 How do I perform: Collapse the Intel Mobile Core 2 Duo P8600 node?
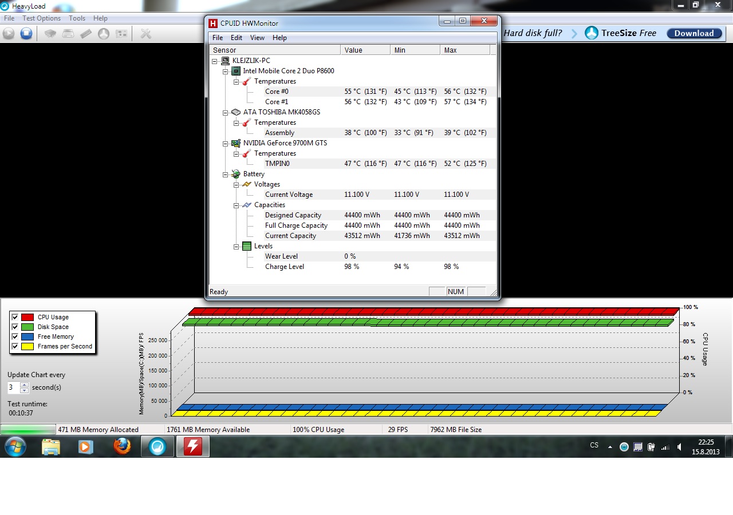click(226, 71)
